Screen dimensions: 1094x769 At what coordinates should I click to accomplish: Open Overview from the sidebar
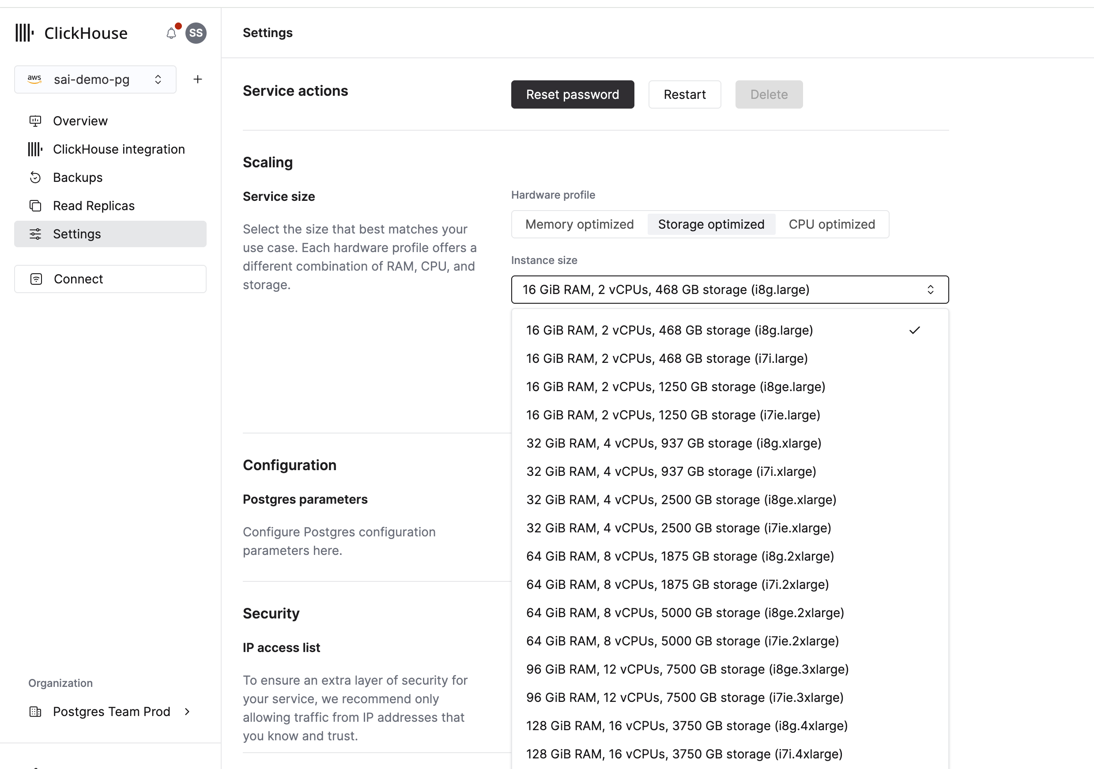(79, 121)
